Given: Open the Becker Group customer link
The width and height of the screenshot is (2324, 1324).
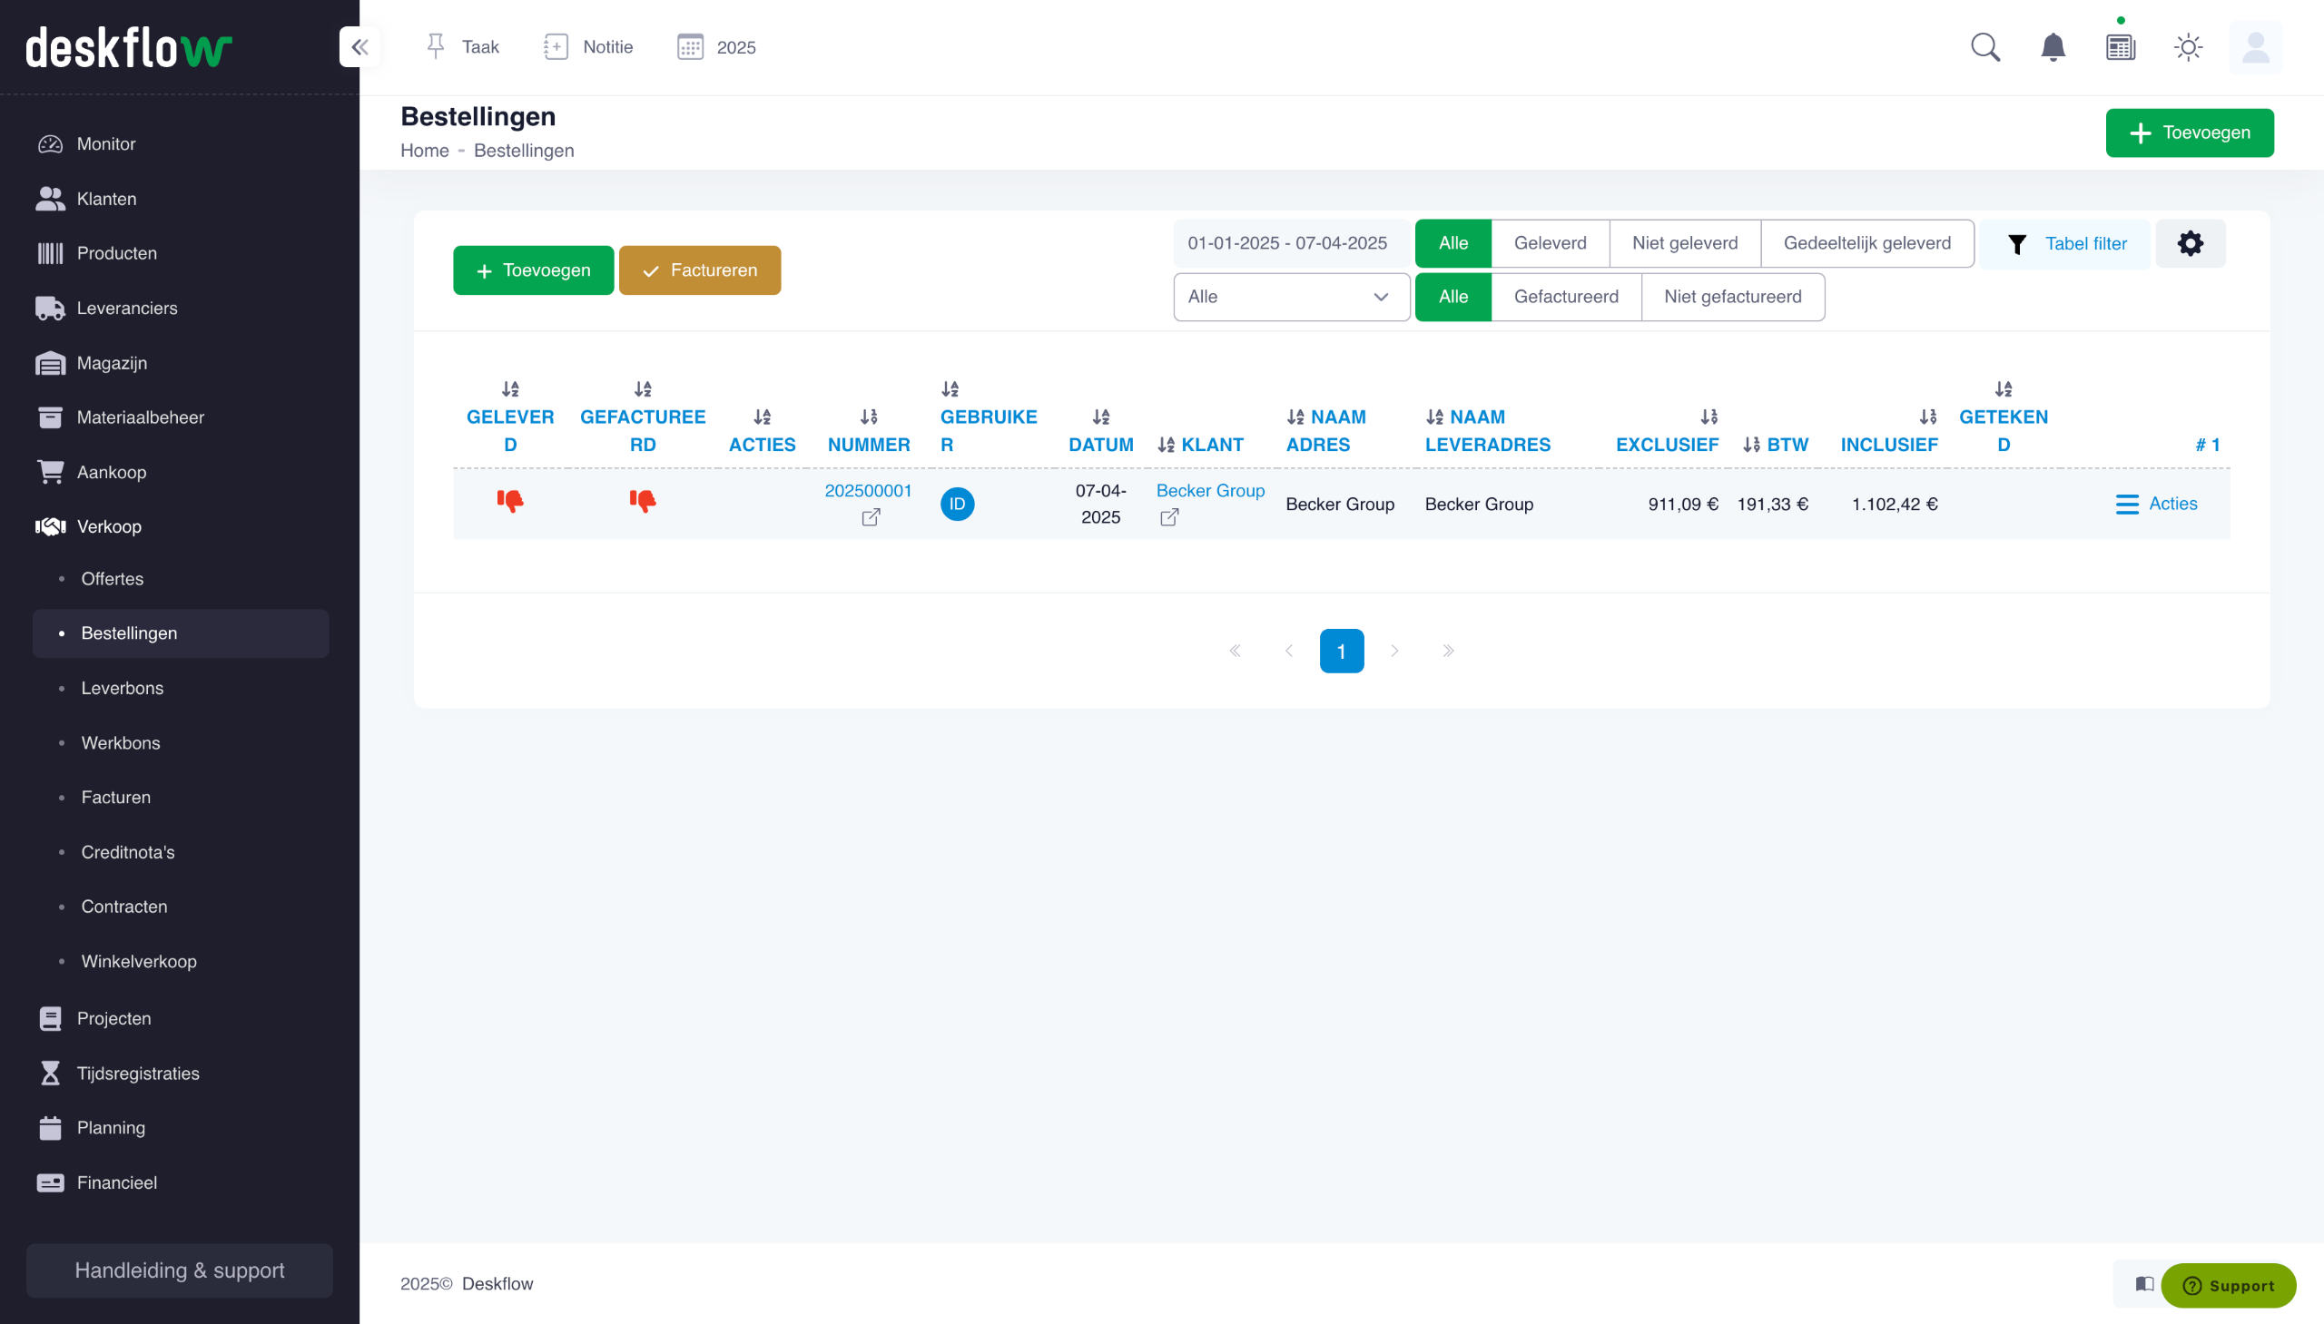Looking at the screenshot, I should (1210, 491).
